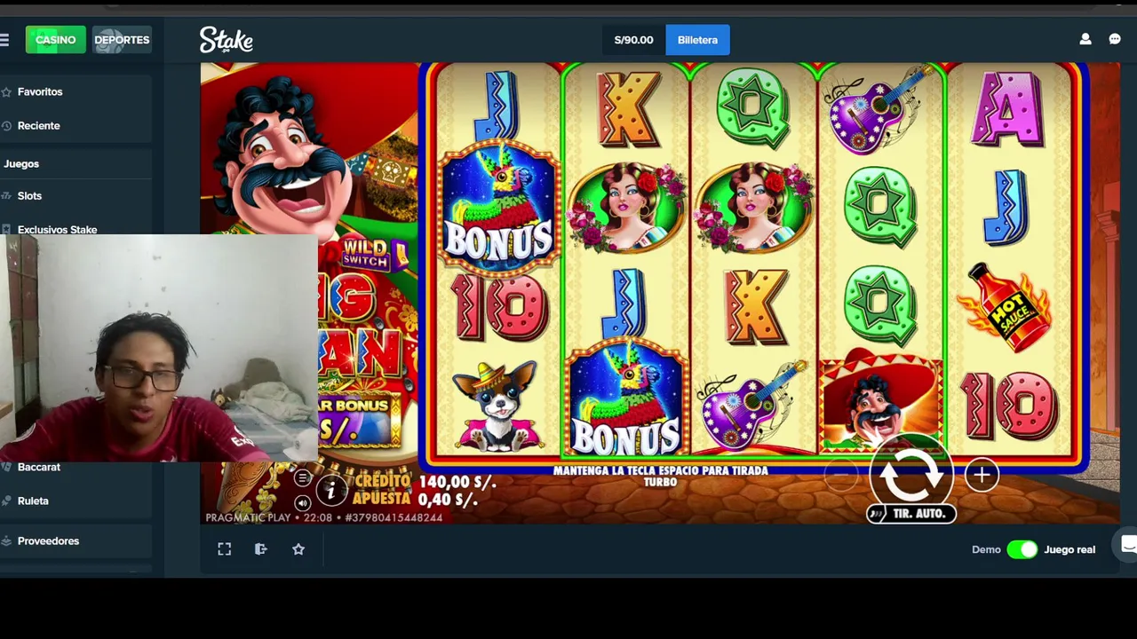Switch to the CASINO section
1137x639 pixels.
(x=55, y=40)
